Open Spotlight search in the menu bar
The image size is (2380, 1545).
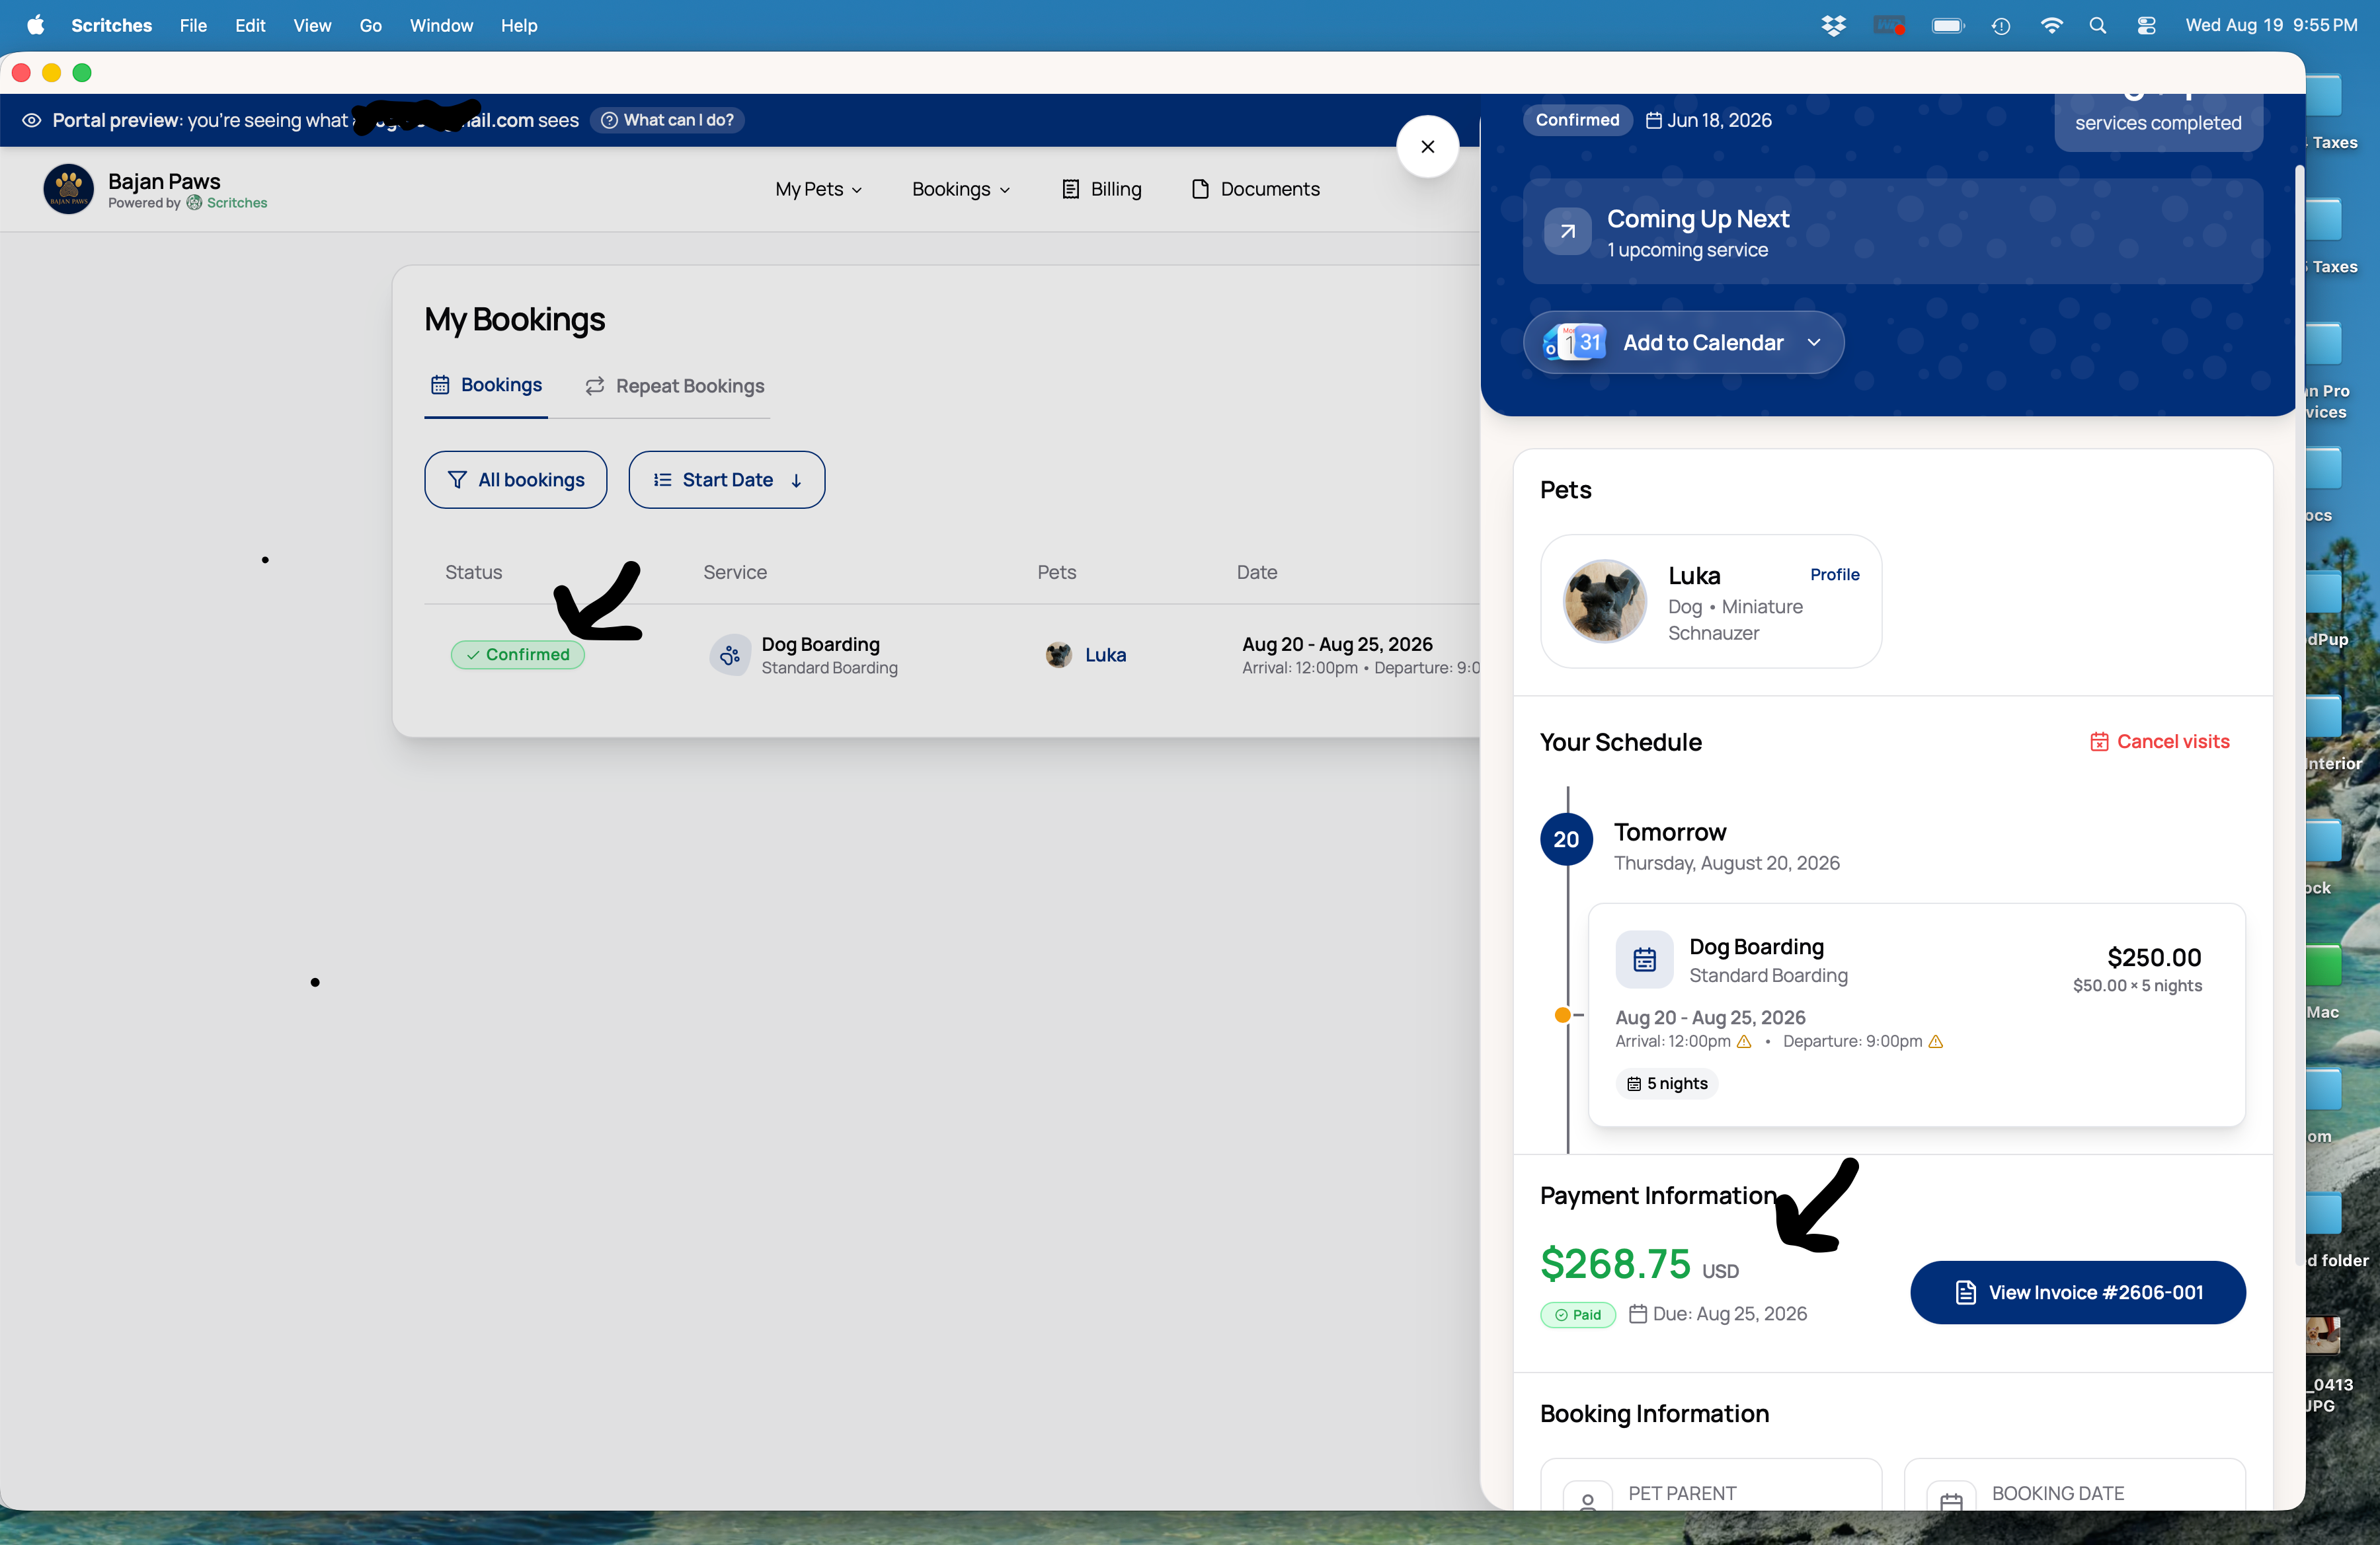(x=2098, y=26)
